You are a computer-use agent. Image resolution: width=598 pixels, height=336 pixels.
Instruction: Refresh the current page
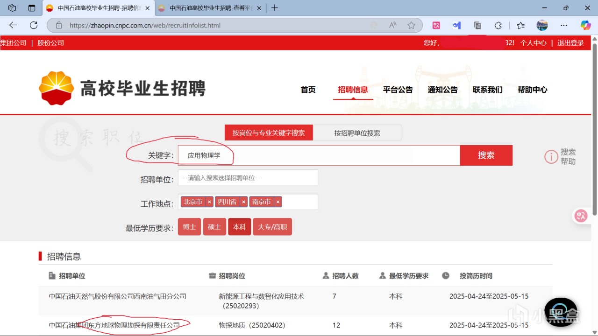point(34,25)
